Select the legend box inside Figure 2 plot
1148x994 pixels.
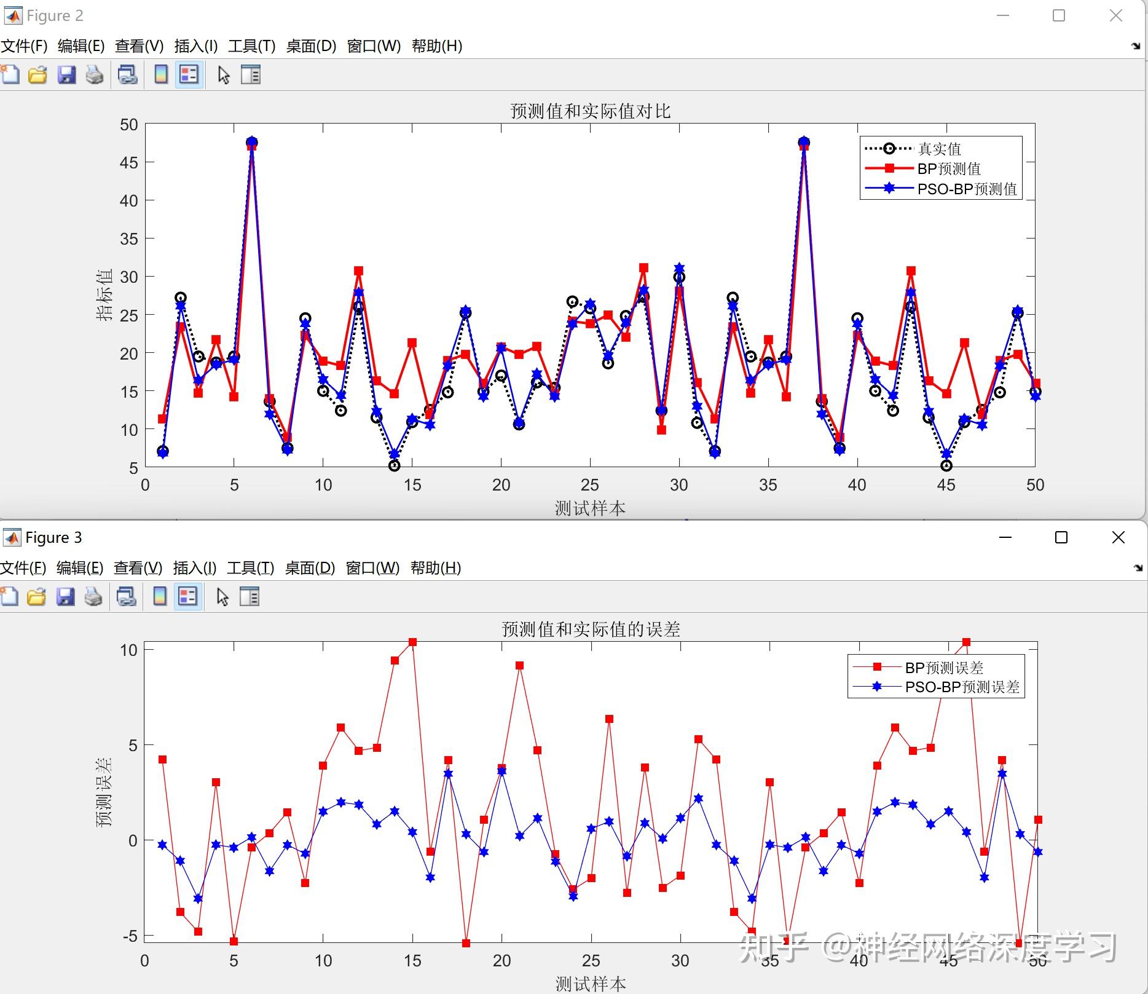(940, 168)
